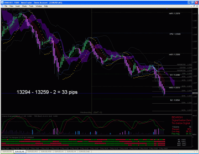
Task: Maximize the MetaTrader main window
Action: pyautogui.click(x=193, y=3)
